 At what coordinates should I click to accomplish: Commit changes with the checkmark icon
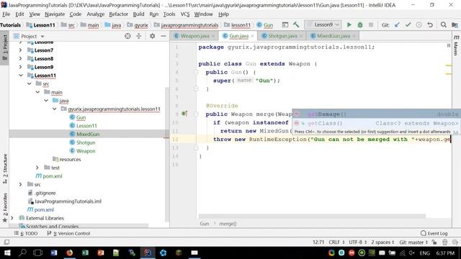tap(408, 25)
